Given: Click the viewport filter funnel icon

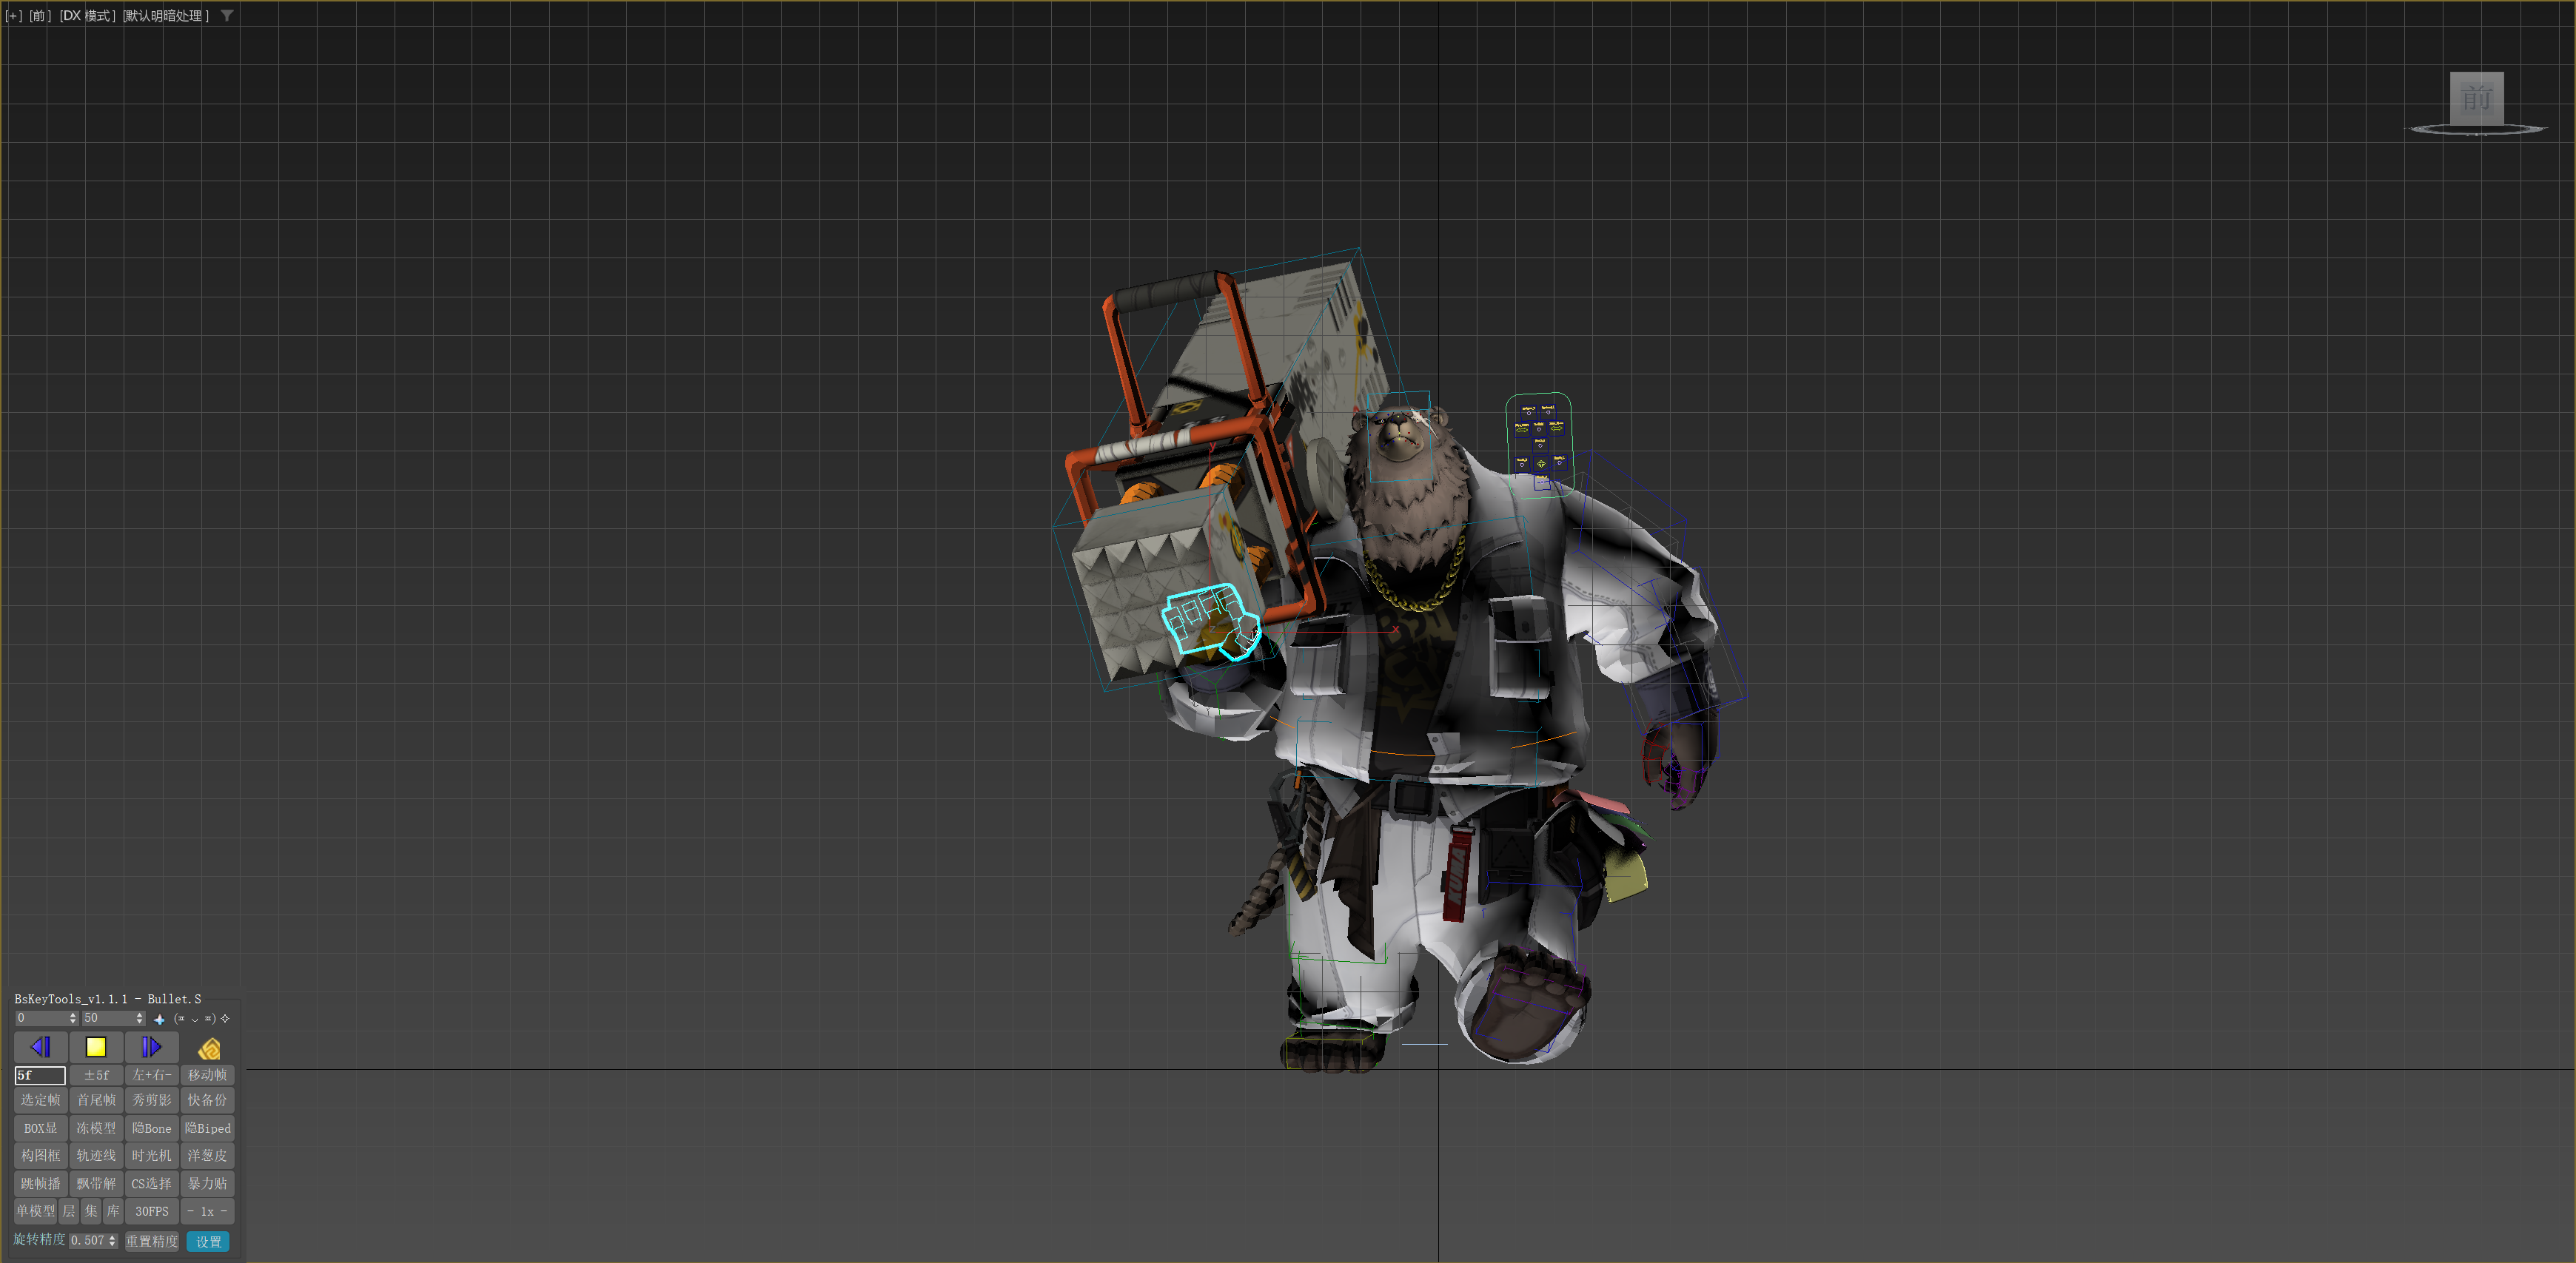Looking at the screenshot, I should (x=227, y=15).
